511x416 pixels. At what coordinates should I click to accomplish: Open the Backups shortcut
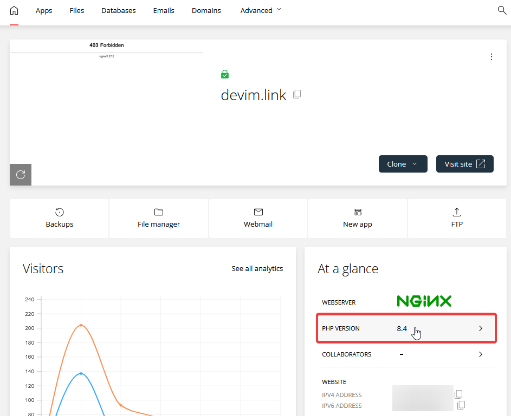[59, 218]
